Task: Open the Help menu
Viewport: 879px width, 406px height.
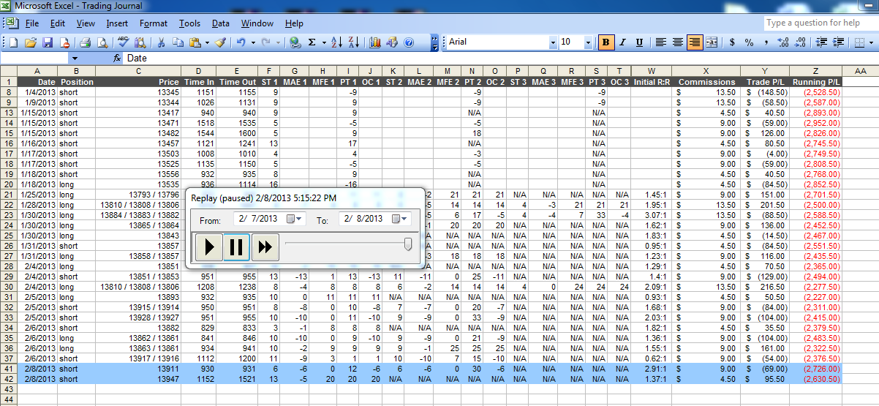Action: tap(294, 23)
